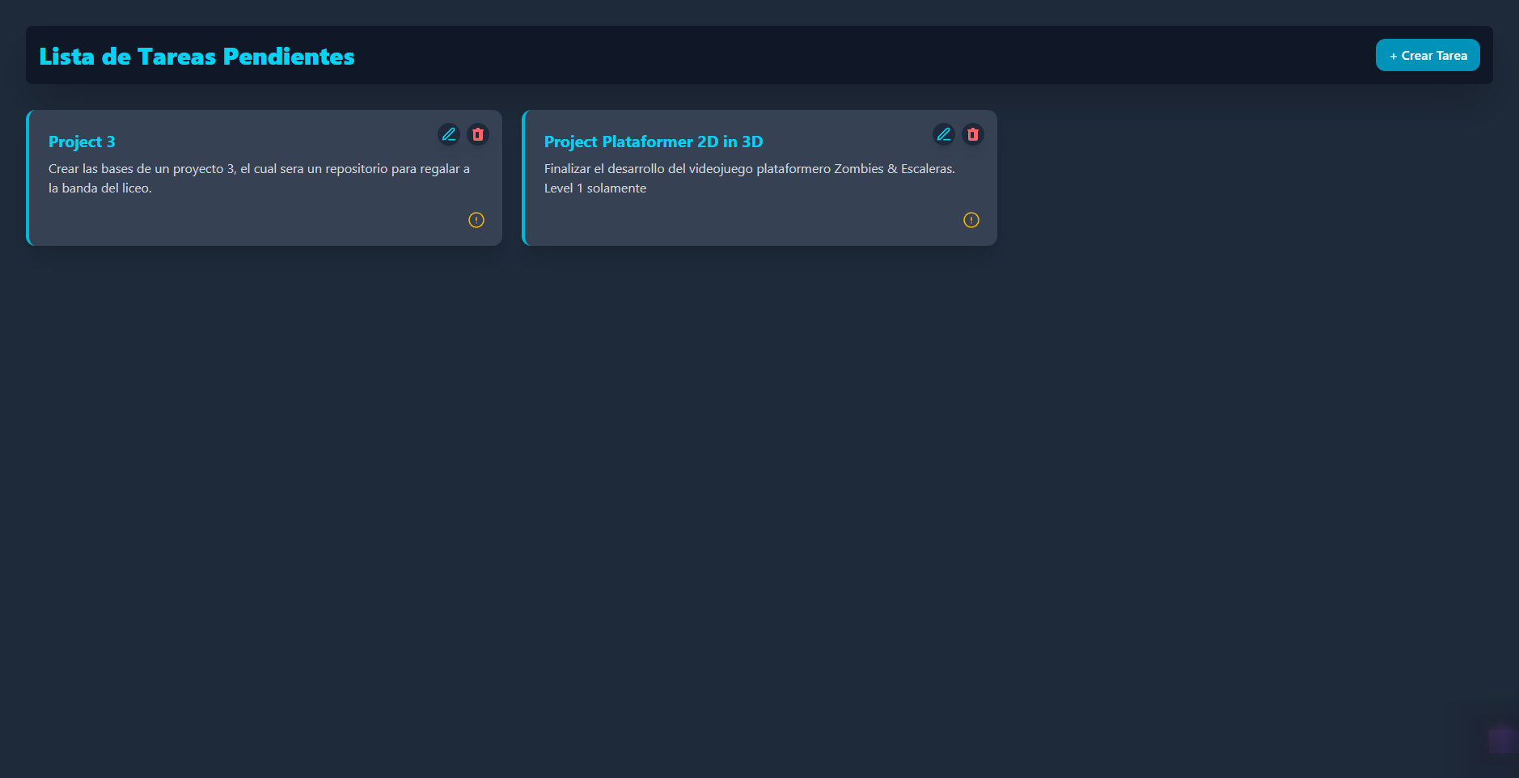Click the cyan accent bar on Plataformer card
This screenshot has height=778, width=1519.
[524, 178]
